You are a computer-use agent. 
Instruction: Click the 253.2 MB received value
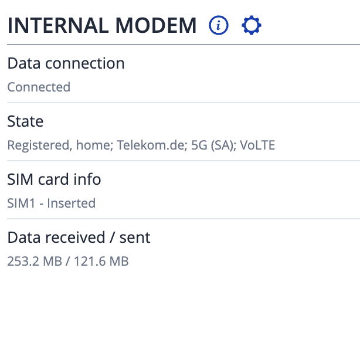click(34, 262)
